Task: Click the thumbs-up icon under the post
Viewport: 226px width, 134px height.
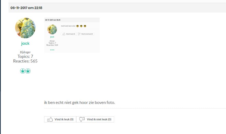Action: coord(50,119)
